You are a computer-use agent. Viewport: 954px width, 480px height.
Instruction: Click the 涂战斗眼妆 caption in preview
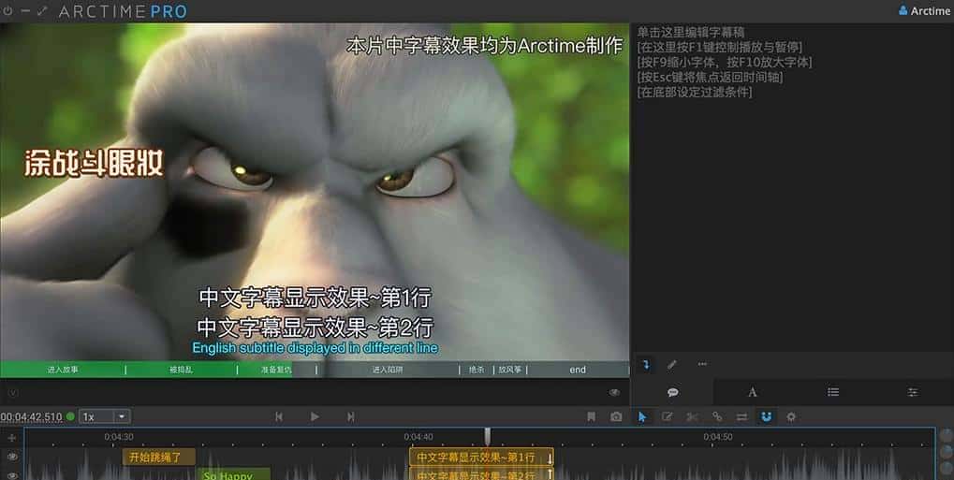95,163
